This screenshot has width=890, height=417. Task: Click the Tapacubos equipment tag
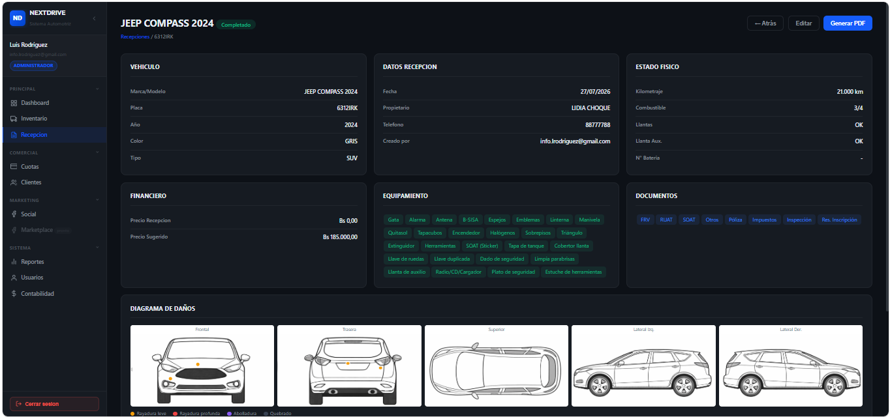429,233
